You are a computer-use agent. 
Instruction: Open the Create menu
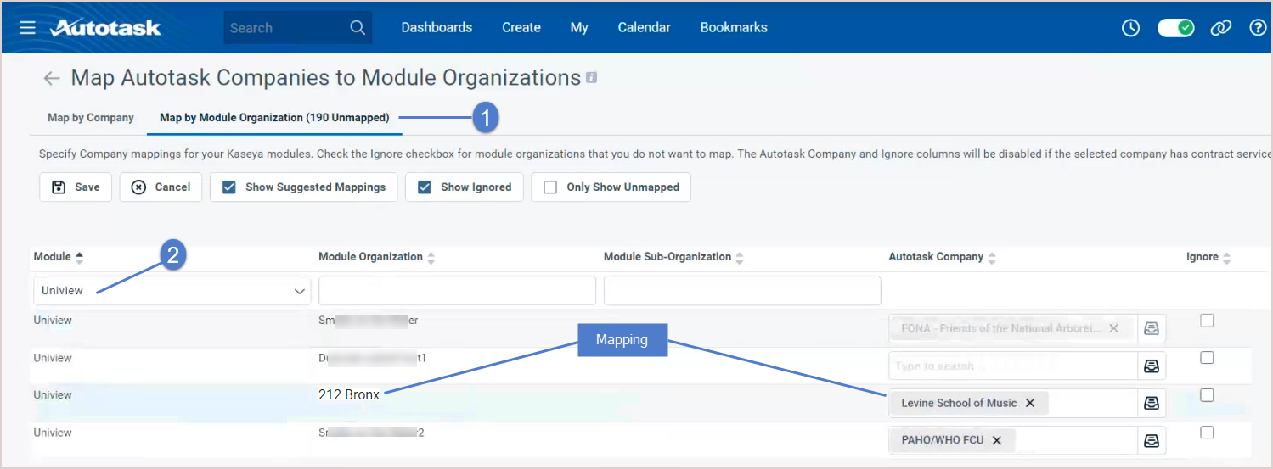[x=521, y=28]
